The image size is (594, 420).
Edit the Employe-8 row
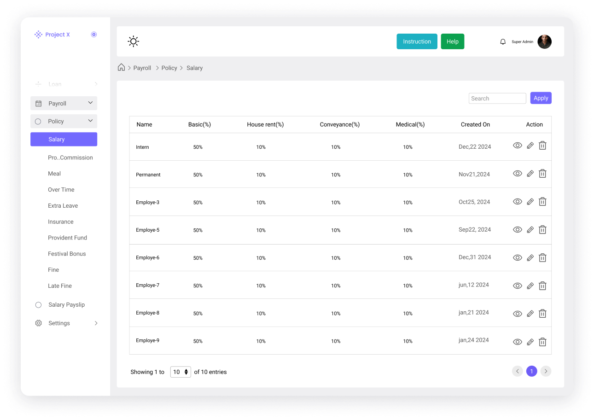click(x=530, y=314)
